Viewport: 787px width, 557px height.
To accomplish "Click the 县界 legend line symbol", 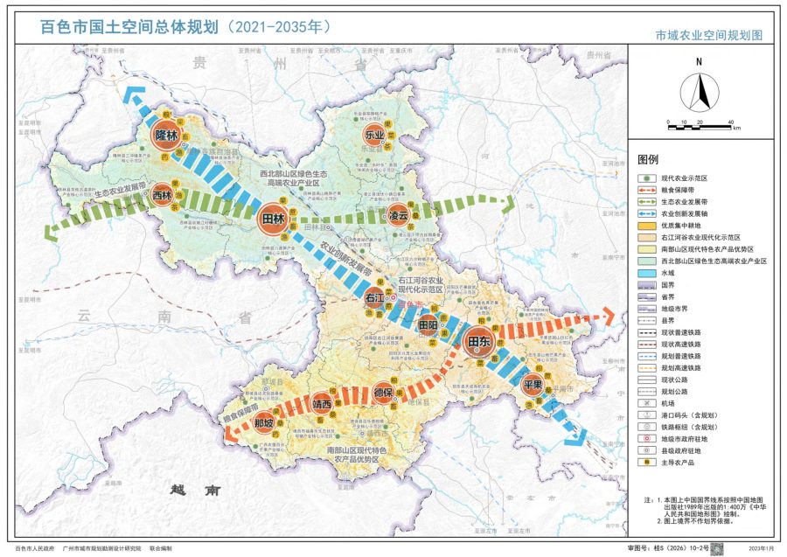I will [647, 321].
